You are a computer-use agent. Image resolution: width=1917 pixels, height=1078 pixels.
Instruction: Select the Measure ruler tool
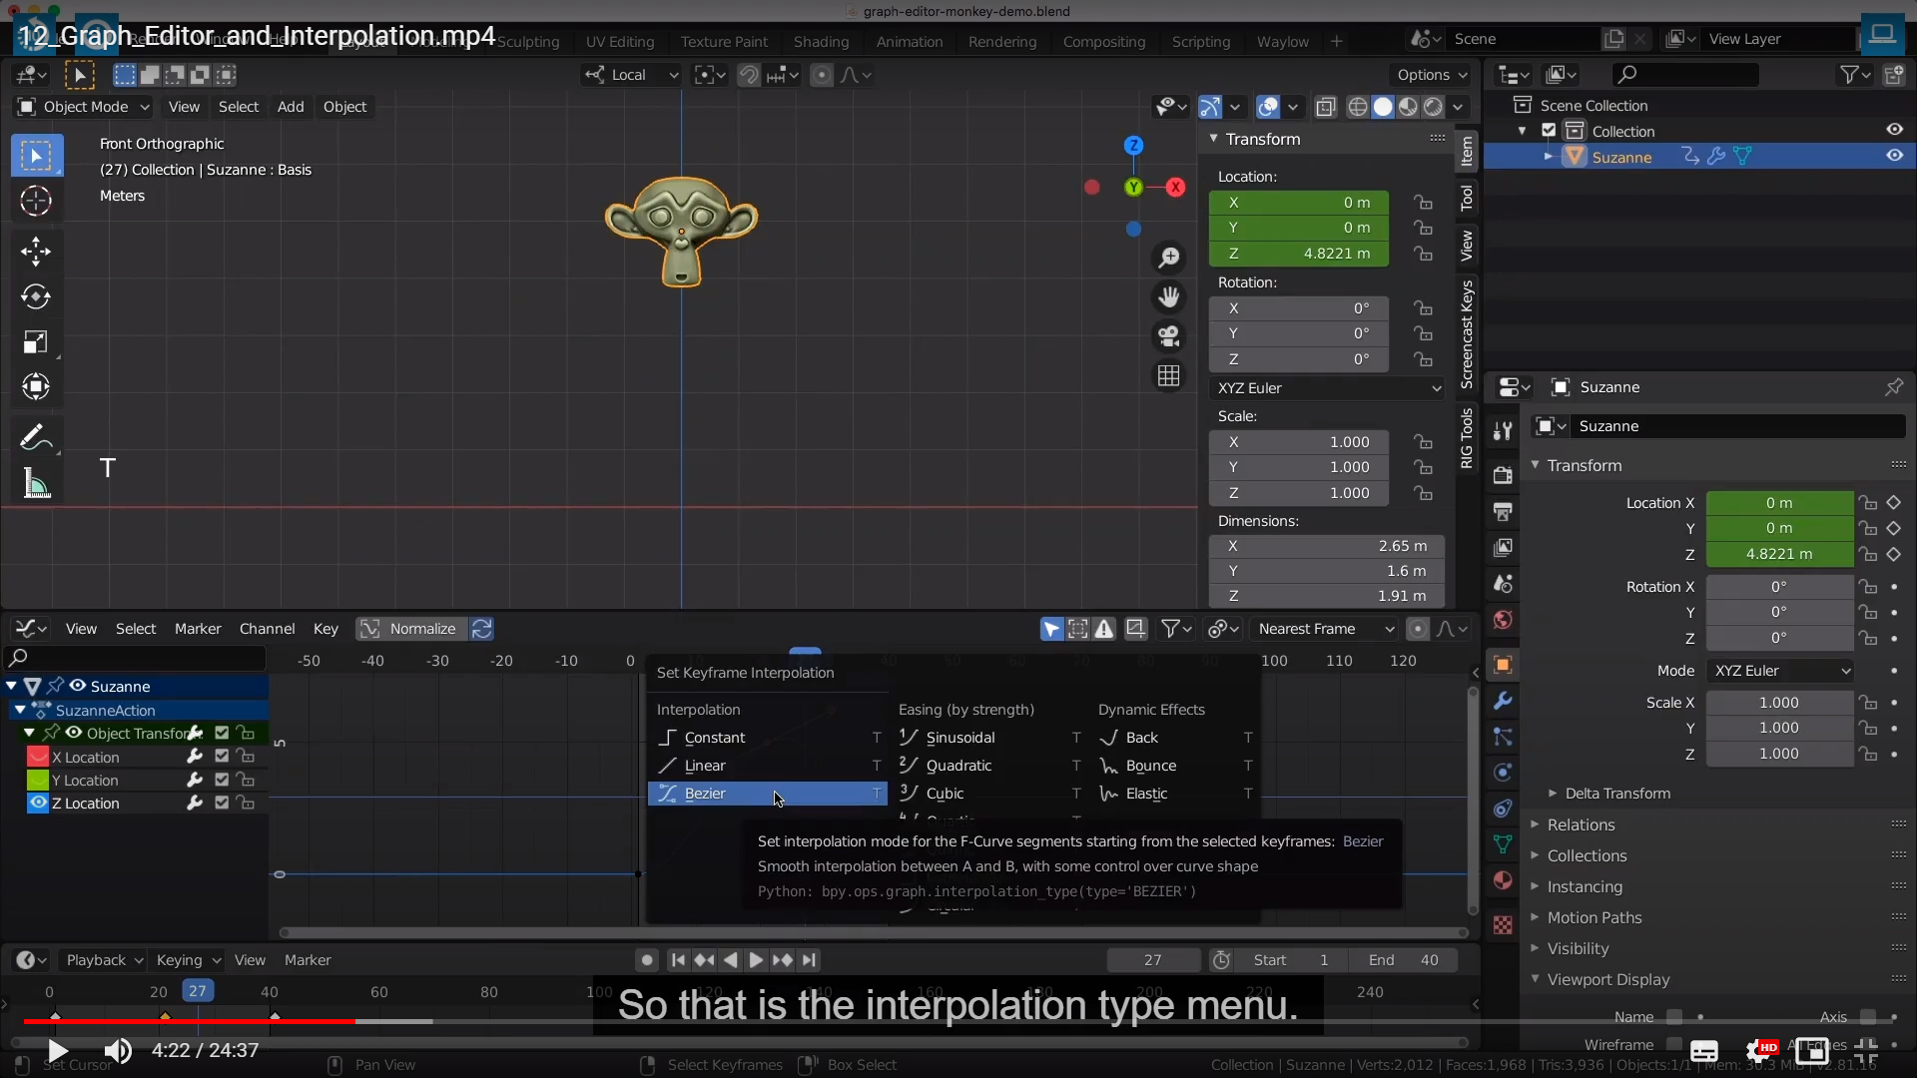(36, 484)
